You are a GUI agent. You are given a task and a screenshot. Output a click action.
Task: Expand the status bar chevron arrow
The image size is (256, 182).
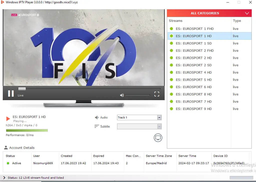coord(4,177)
